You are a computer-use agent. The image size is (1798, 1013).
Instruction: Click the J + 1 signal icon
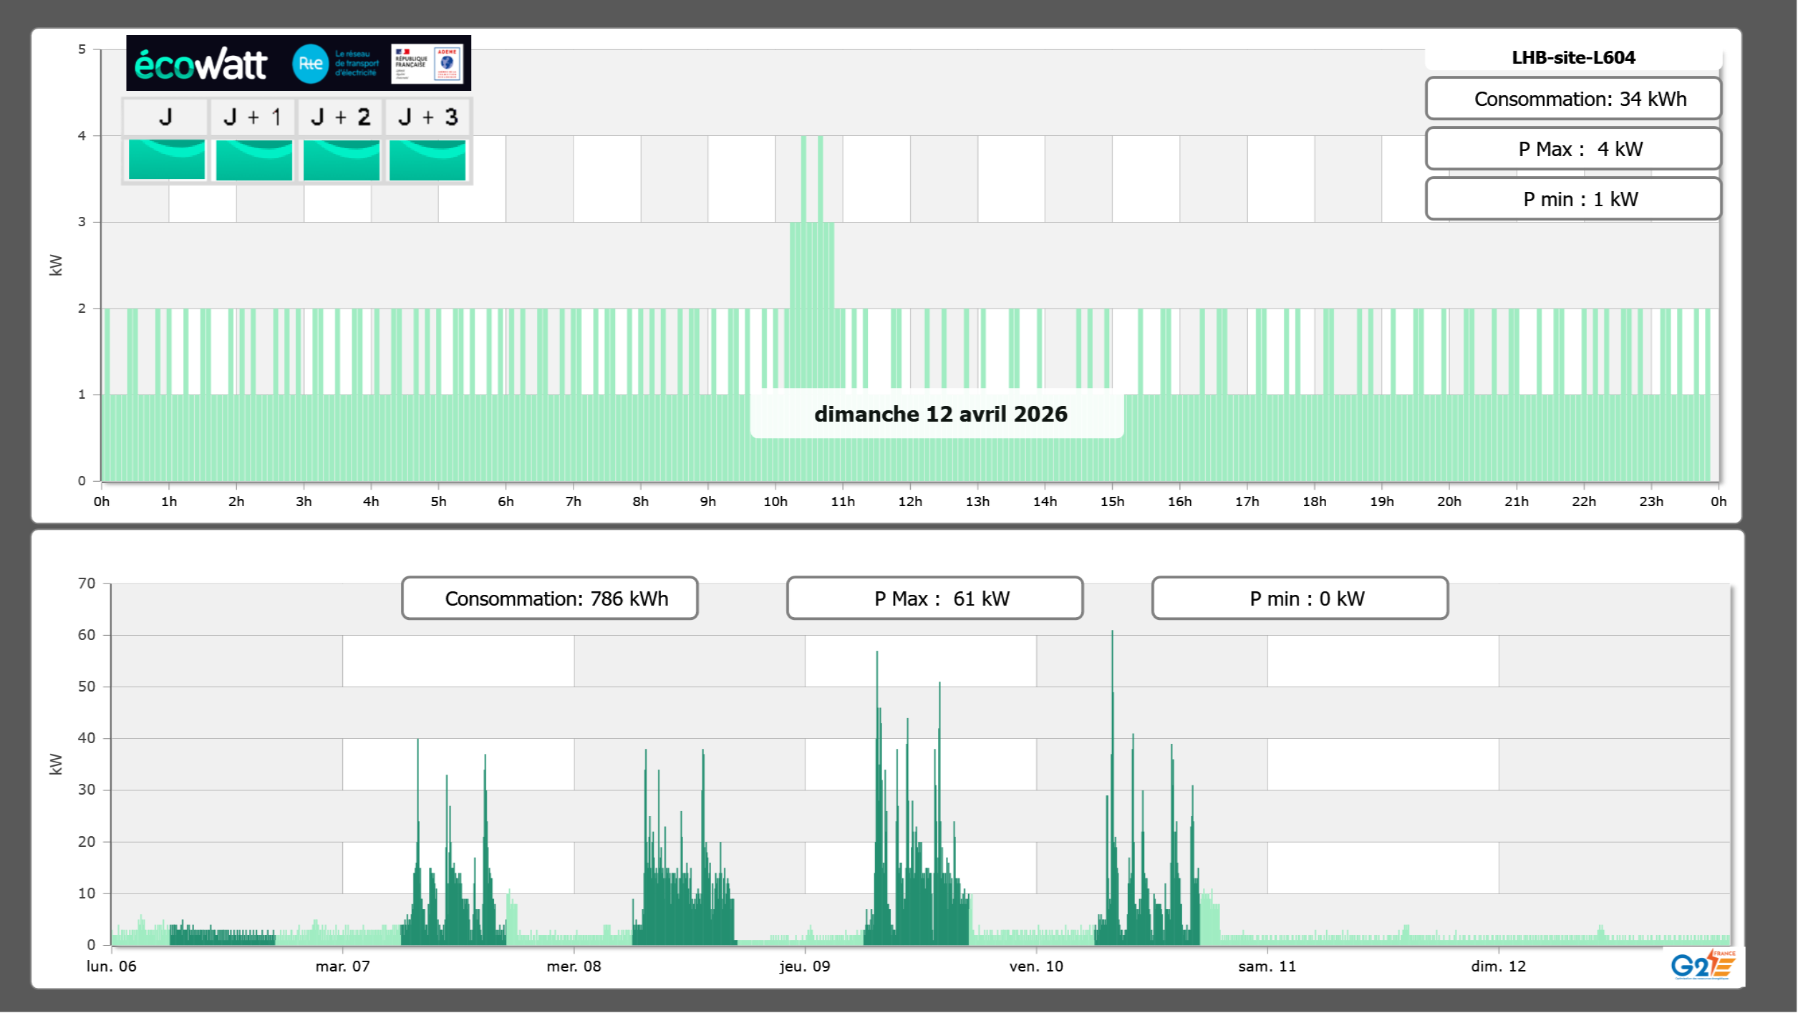tap(253, 160)
